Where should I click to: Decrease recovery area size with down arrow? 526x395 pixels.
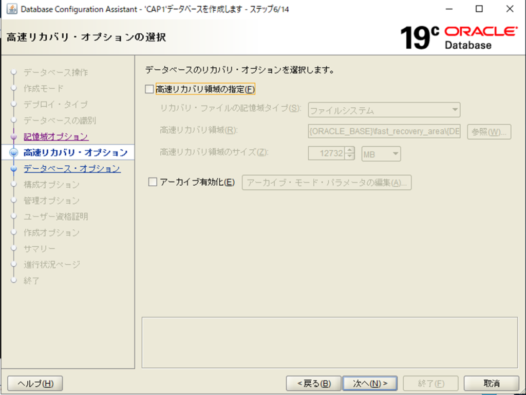point(350,156)
